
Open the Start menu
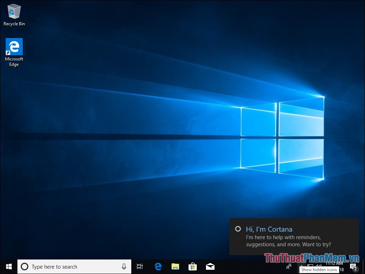tap(9, 267)
